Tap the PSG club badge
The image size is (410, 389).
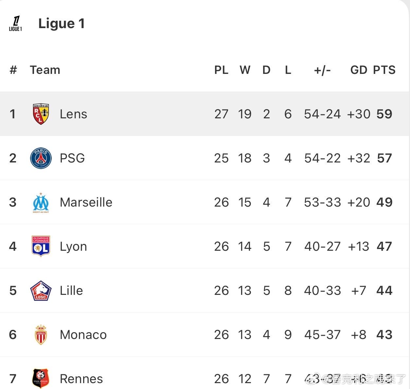41,158
